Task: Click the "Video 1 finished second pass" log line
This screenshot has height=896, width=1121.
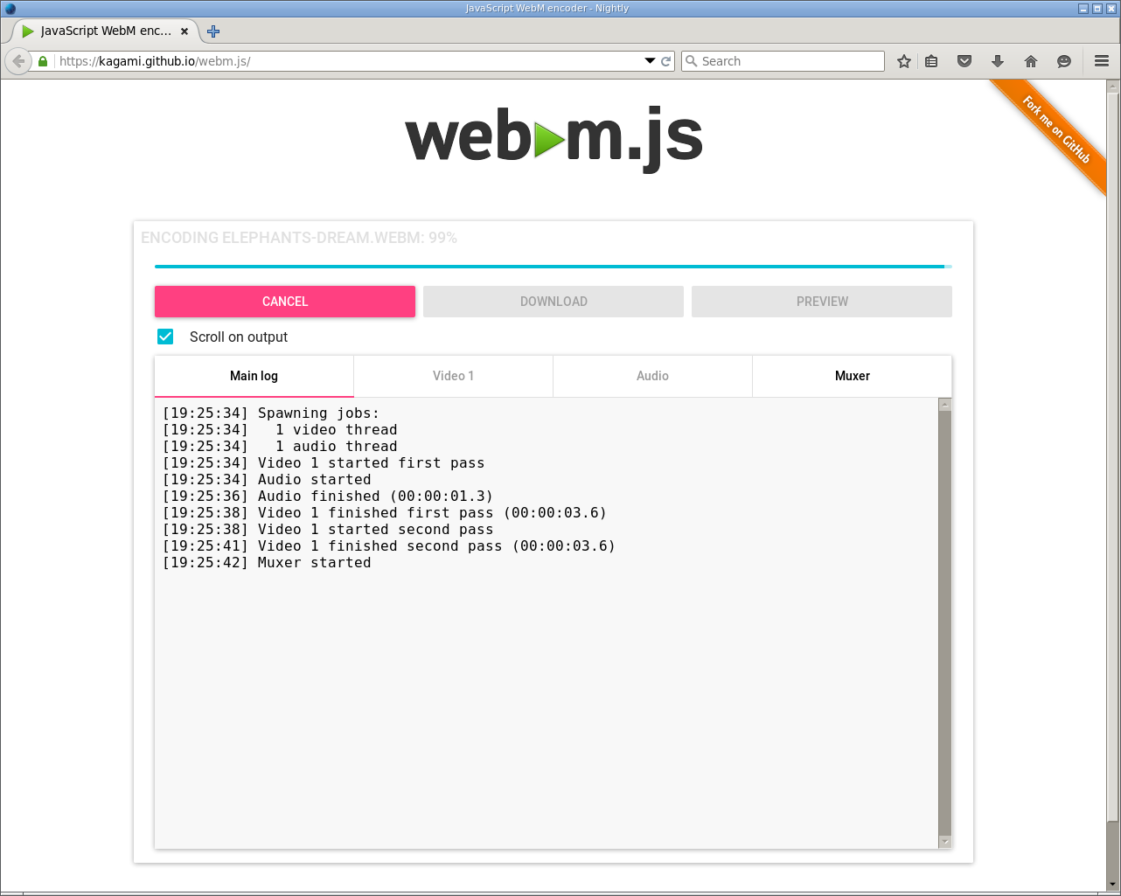Action: [x=389, y=546]
